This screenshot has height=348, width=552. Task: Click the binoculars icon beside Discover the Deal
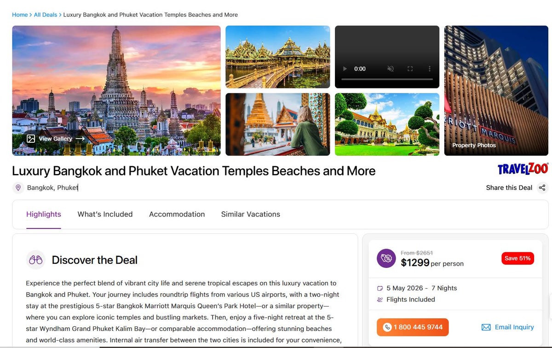[36, 260]
